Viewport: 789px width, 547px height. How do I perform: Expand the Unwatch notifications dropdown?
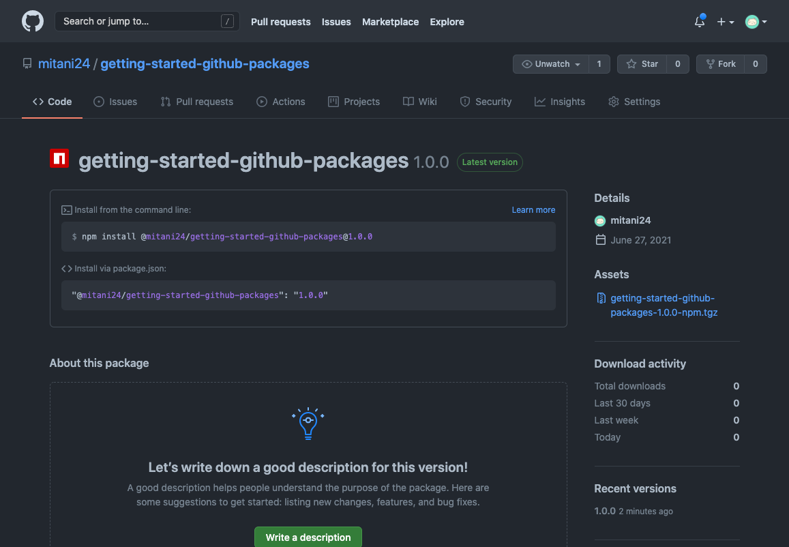click(551, 64)
